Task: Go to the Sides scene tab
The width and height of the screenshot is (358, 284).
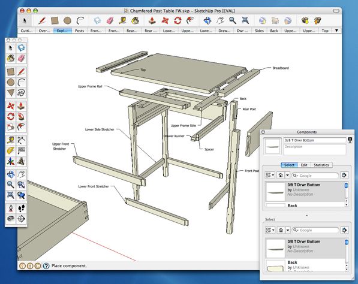Action: (259, 31)
